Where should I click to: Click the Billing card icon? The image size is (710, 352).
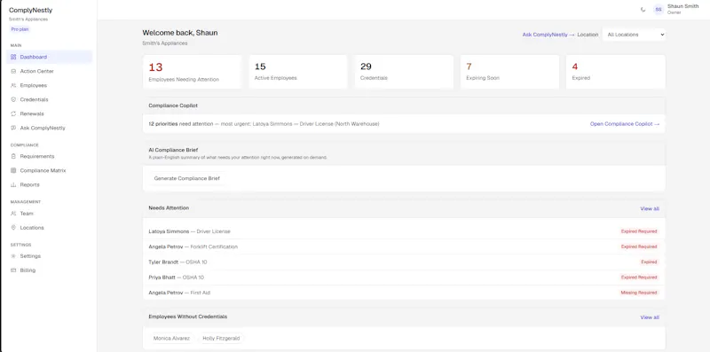pos(13,270)
